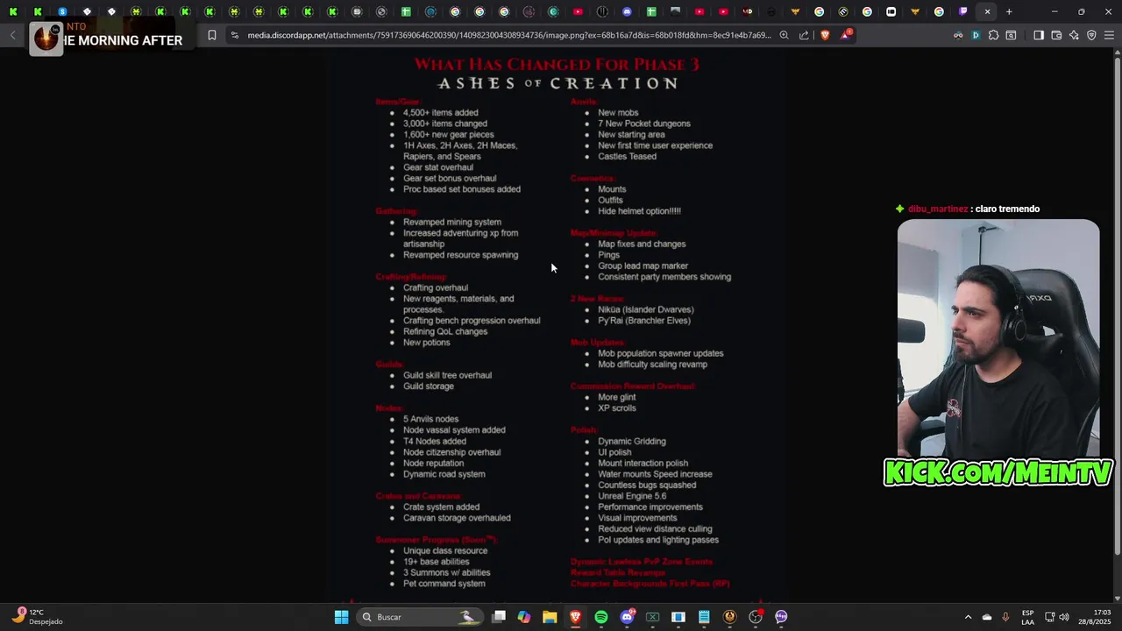
Task: Open the Windows Start menu
Action: tap(341, 617)
